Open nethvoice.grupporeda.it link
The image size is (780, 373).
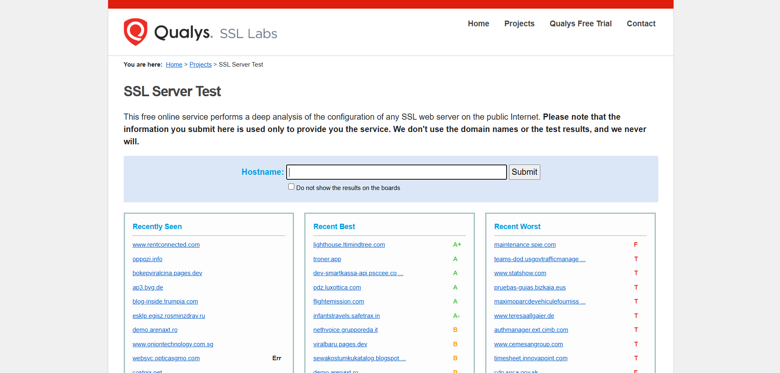pyautogui.click(x=345, y=330)
